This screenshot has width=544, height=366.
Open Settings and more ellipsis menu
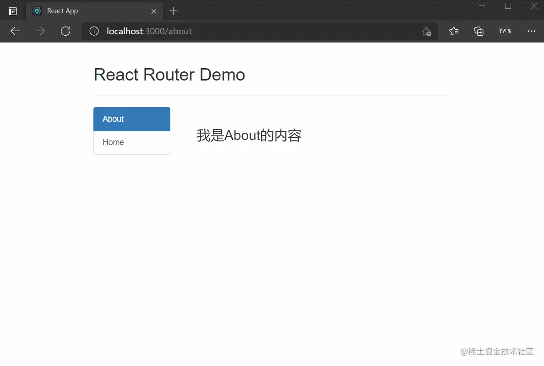tap(531, 31)
